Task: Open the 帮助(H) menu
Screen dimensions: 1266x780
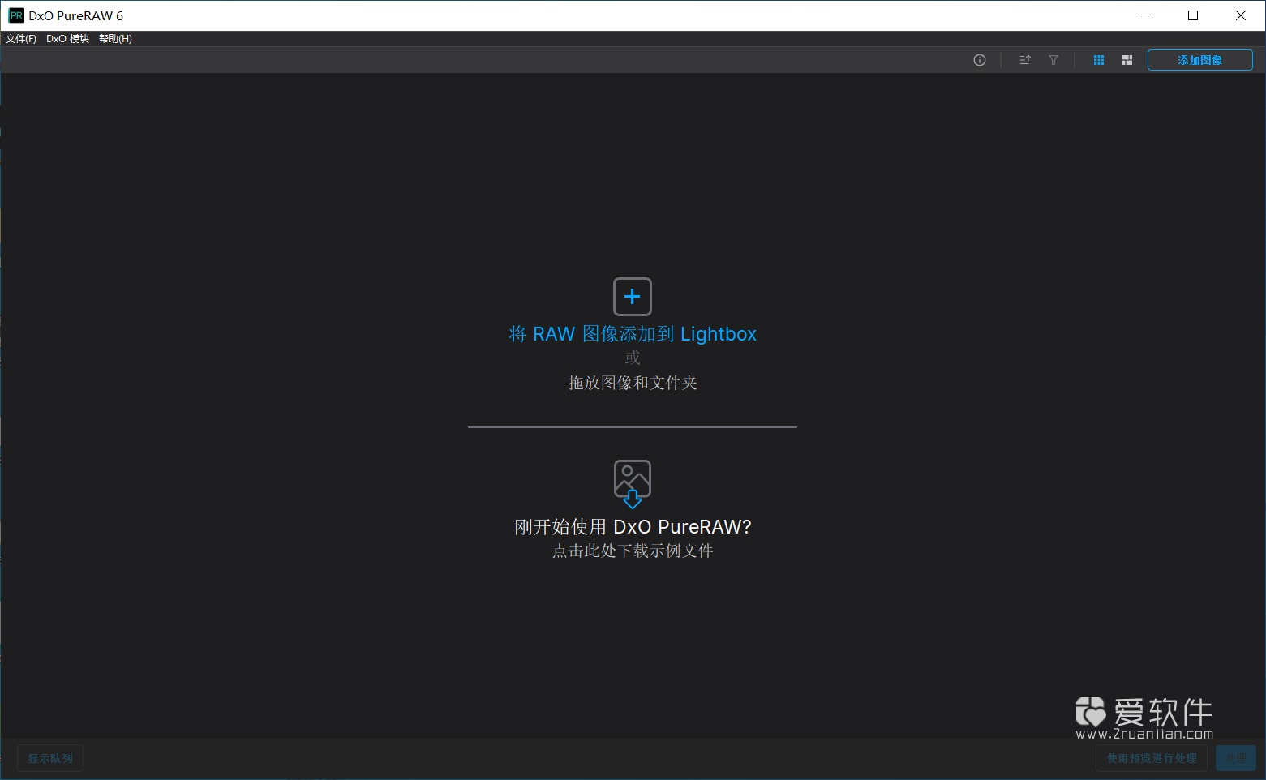Action: point(115,39)
